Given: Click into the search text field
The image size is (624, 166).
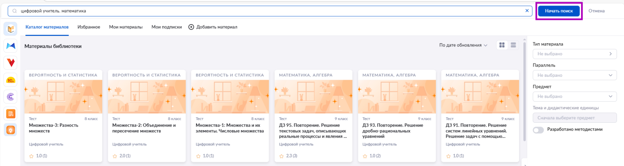Looking at the screenshot, I should point(269,11).
